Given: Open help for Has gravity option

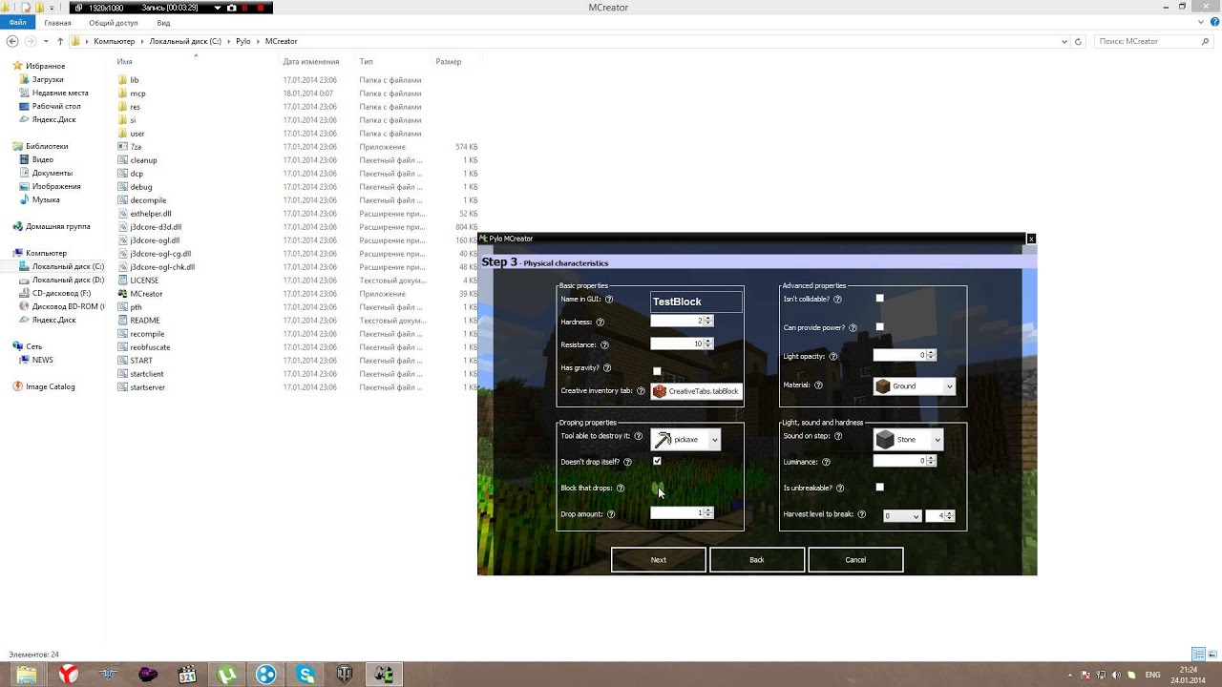Looking at the screenshot, I should pos(607,368).
